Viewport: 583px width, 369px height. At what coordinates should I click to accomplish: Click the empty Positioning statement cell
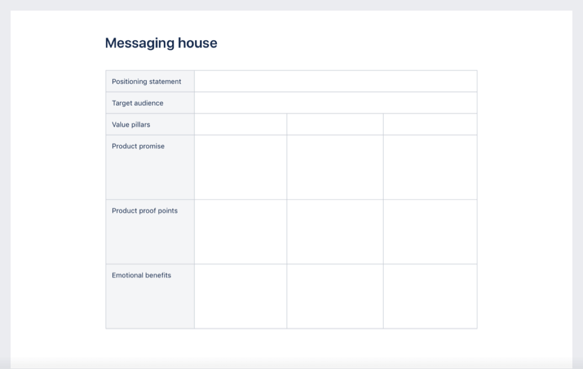click(x=334, y=81)
